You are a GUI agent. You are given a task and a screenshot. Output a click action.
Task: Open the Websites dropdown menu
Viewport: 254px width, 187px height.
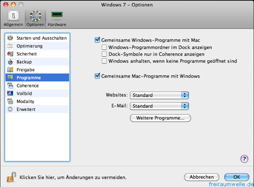[x=159, y=95]
